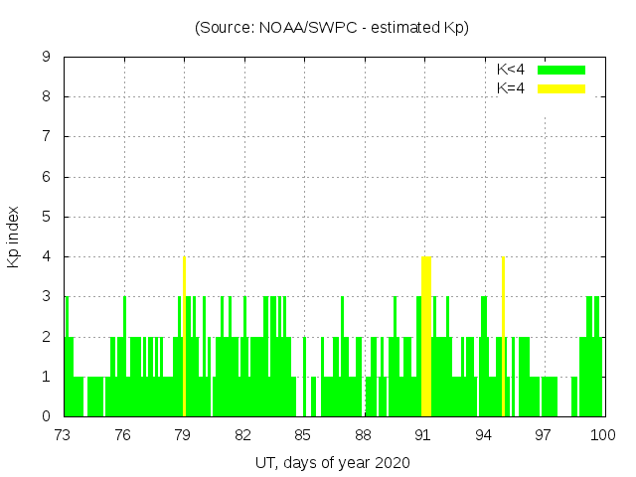Click x-axis tick label 100
Image resolution: width=636 pixels, height=477 pixels.
pos(603,435)
